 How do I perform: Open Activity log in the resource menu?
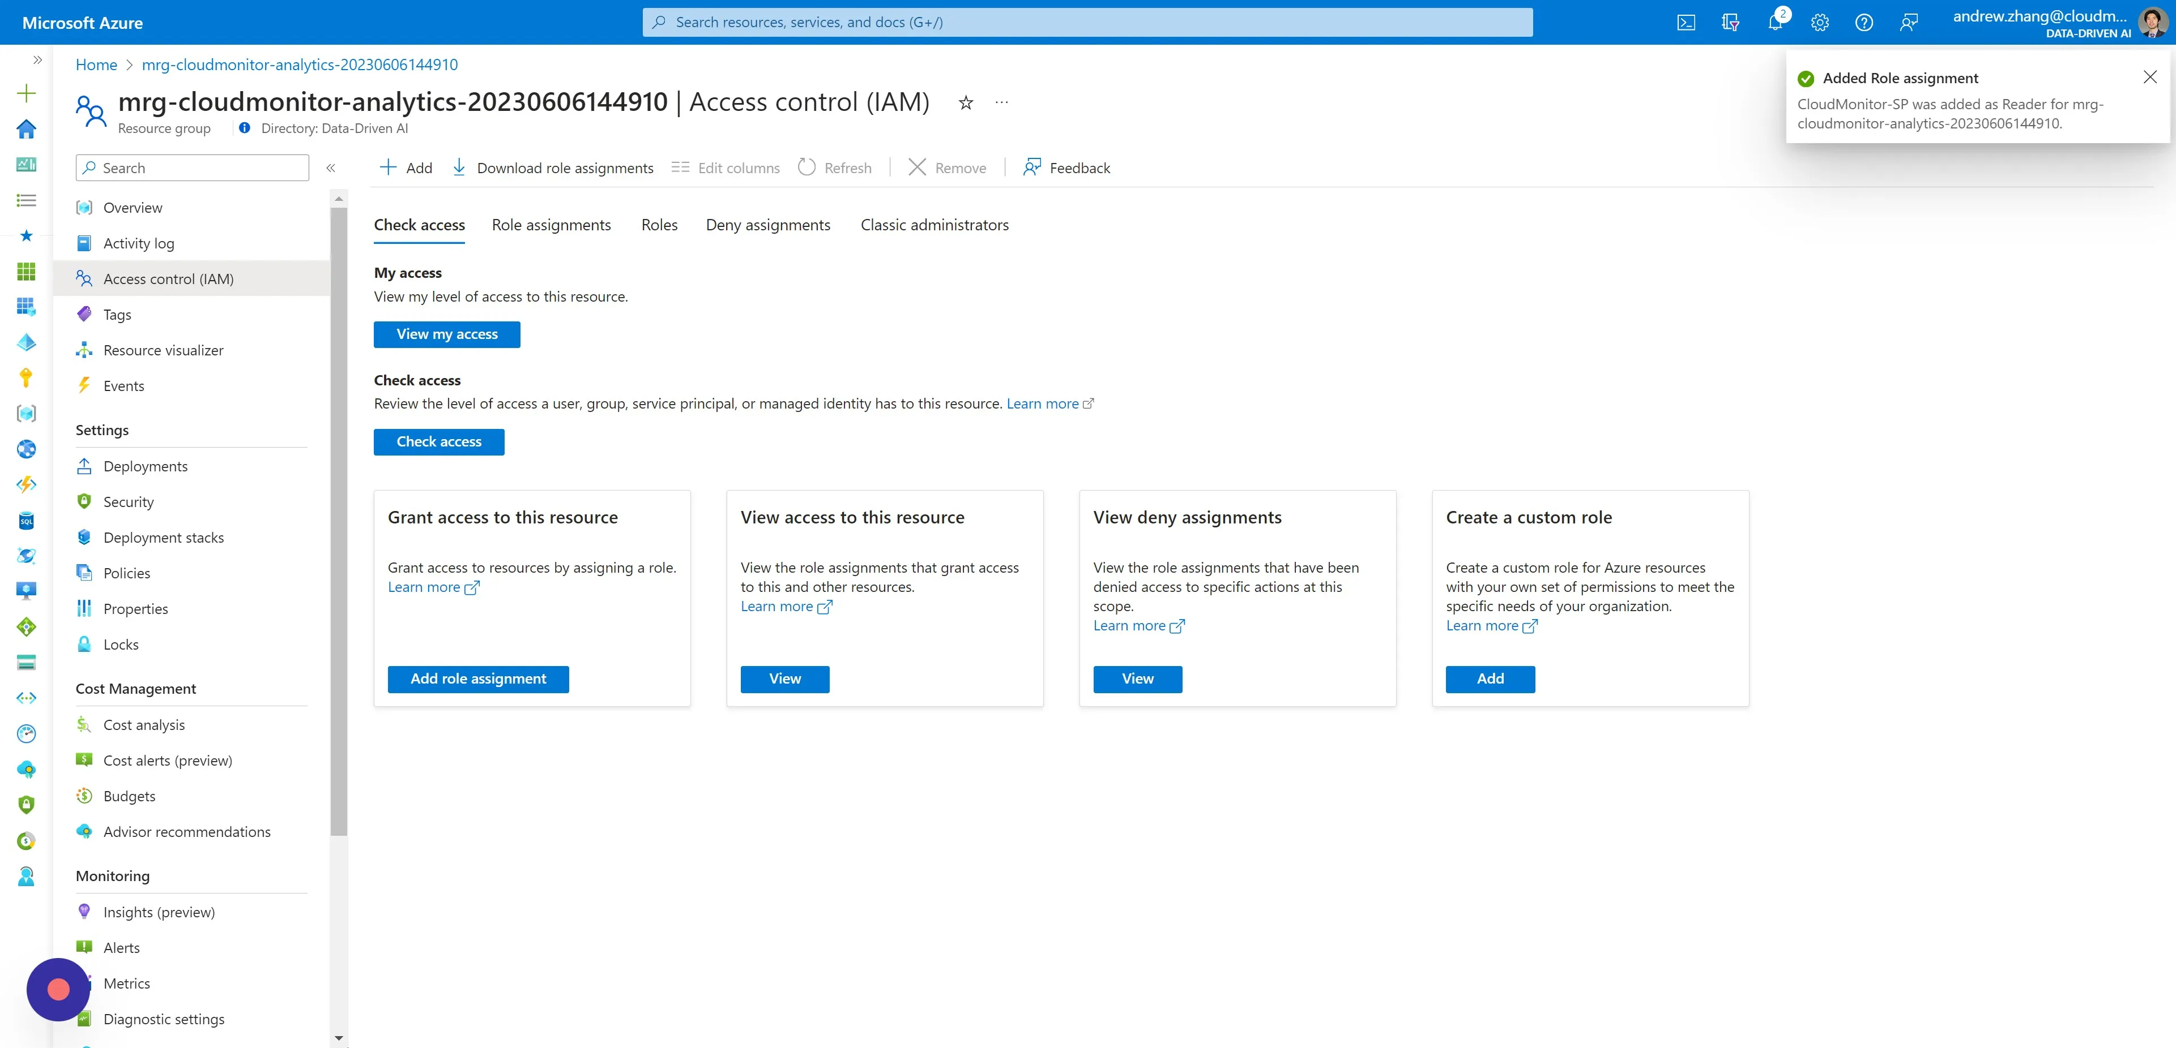tap(192, 244)
